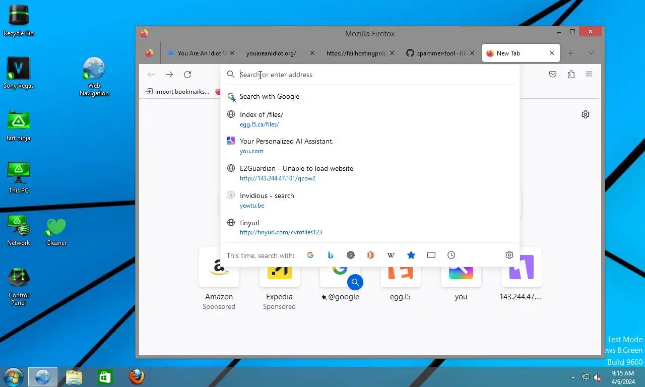Select Network desktop icon
The height and width of the screenshot is (387, 645).
tap(19, 230)
